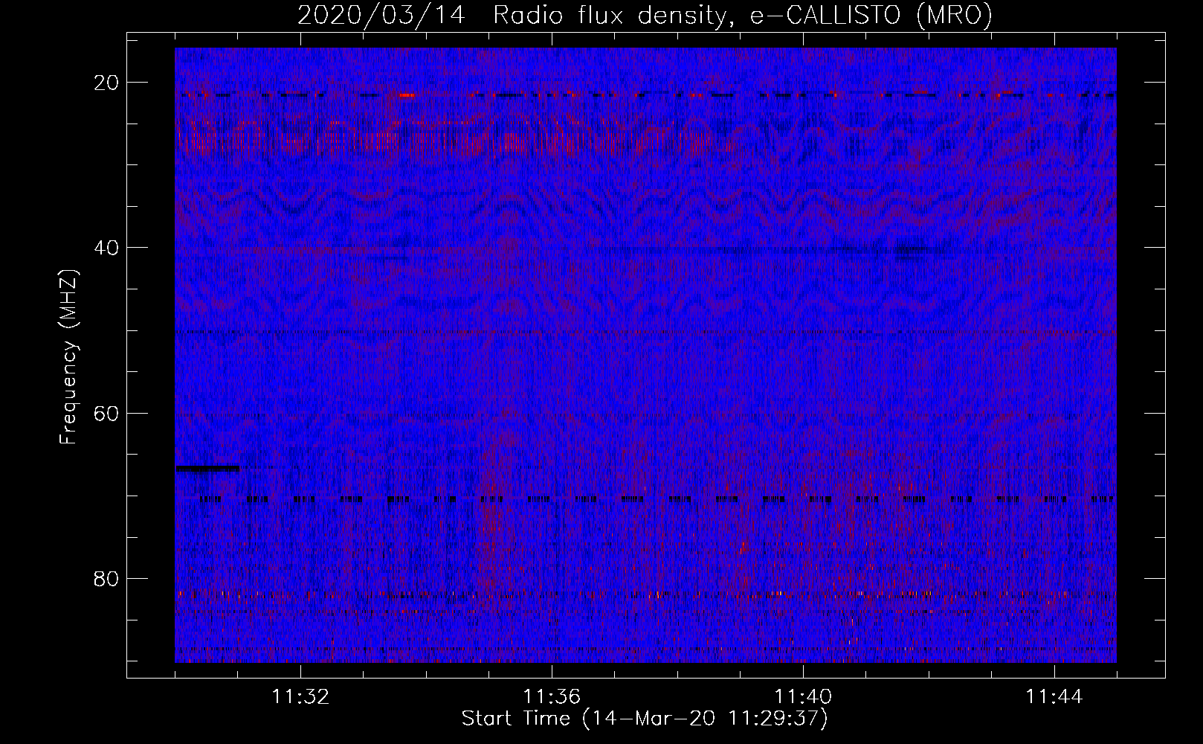Click the plot title "2020/03/14 Radio flux density, e-CALLISTO (MRO)"
The image size is (1203, 744).
pyautogui.click(x=645, y=15)
